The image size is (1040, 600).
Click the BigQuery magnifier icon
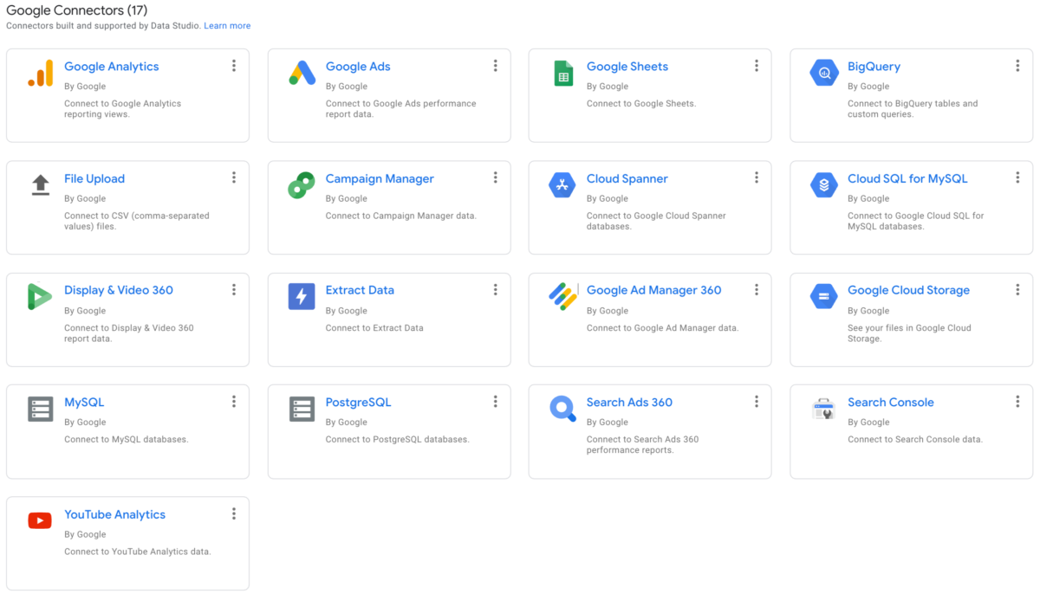pos(823,74)
